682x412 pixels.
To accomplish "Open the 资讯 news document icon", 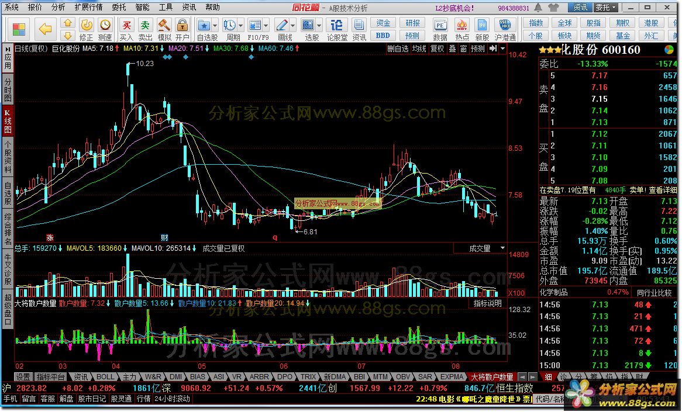I will [359, 30].
